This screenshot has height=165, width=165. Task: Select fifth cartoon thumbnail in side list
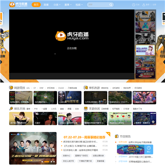(145, 61)
